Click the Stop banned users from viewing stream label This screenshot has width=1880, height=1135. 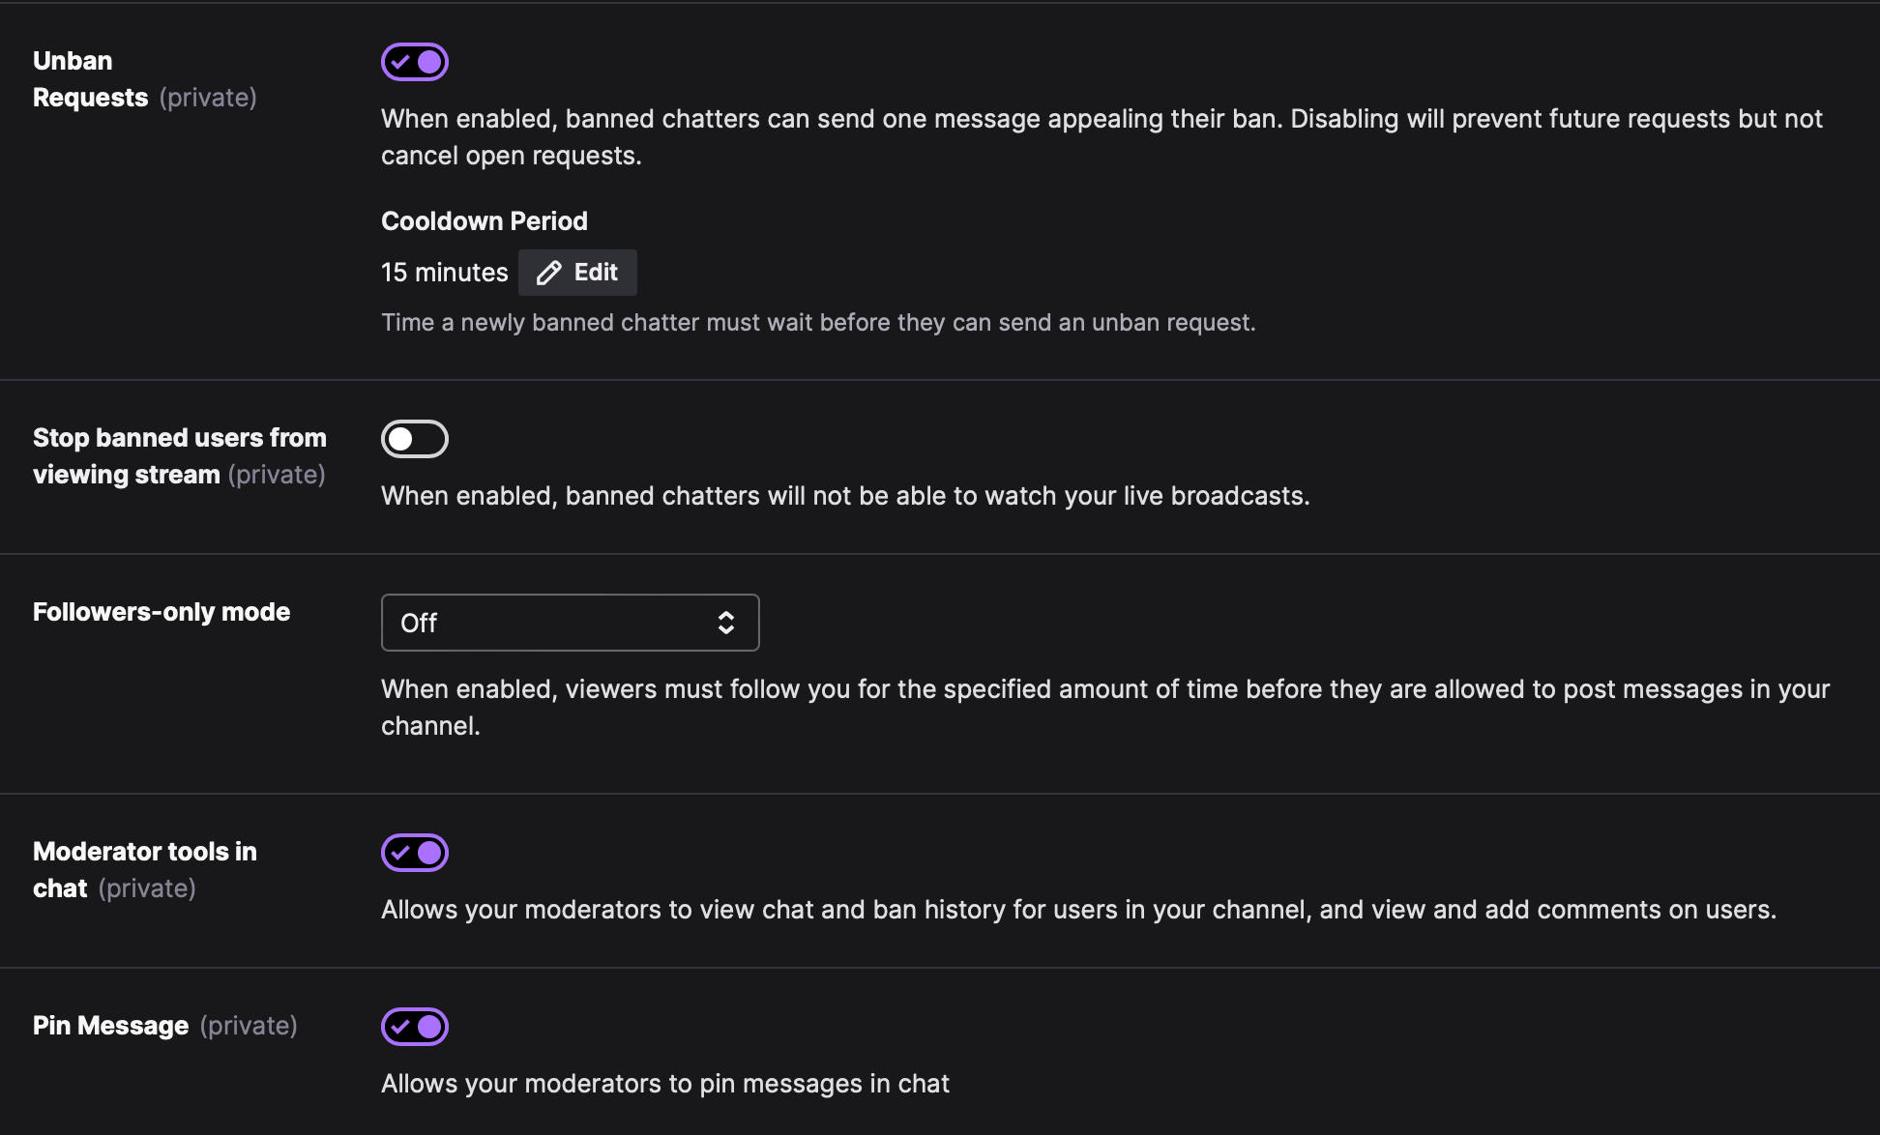180,456
